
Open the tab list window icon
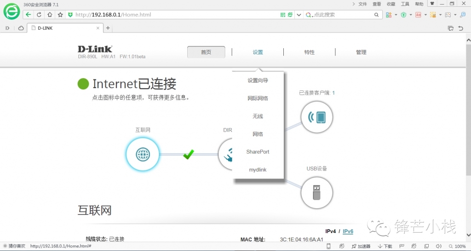point(451,28)
